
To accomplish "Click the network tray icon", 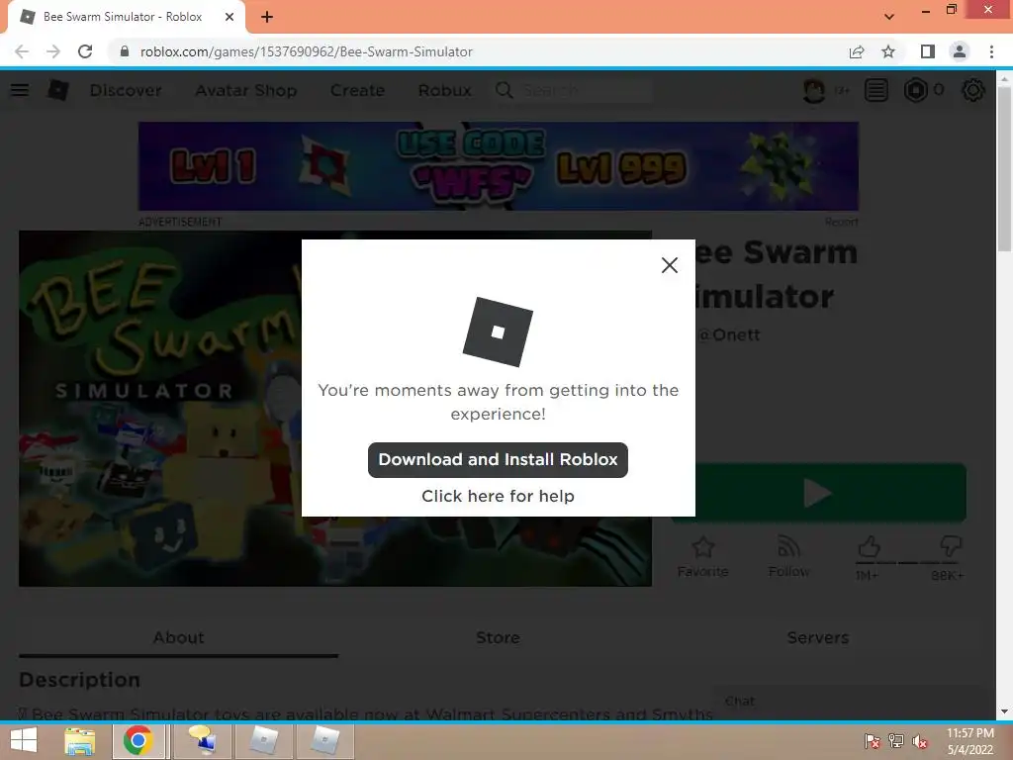I will [x=896, y=741].
